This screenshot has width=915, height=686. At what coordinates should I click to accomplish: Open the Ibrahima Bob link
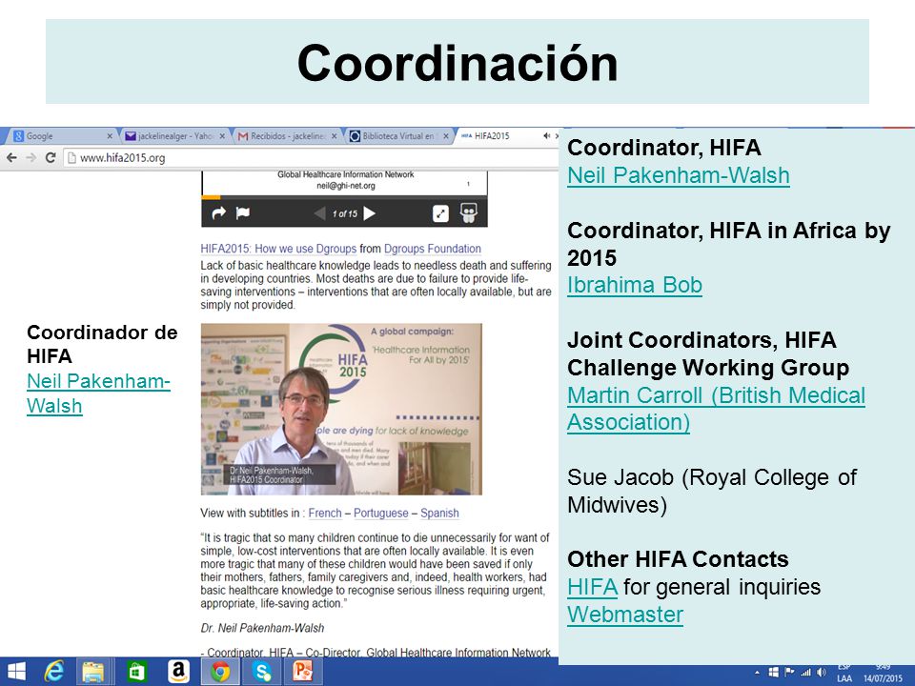tap(635, 285)
